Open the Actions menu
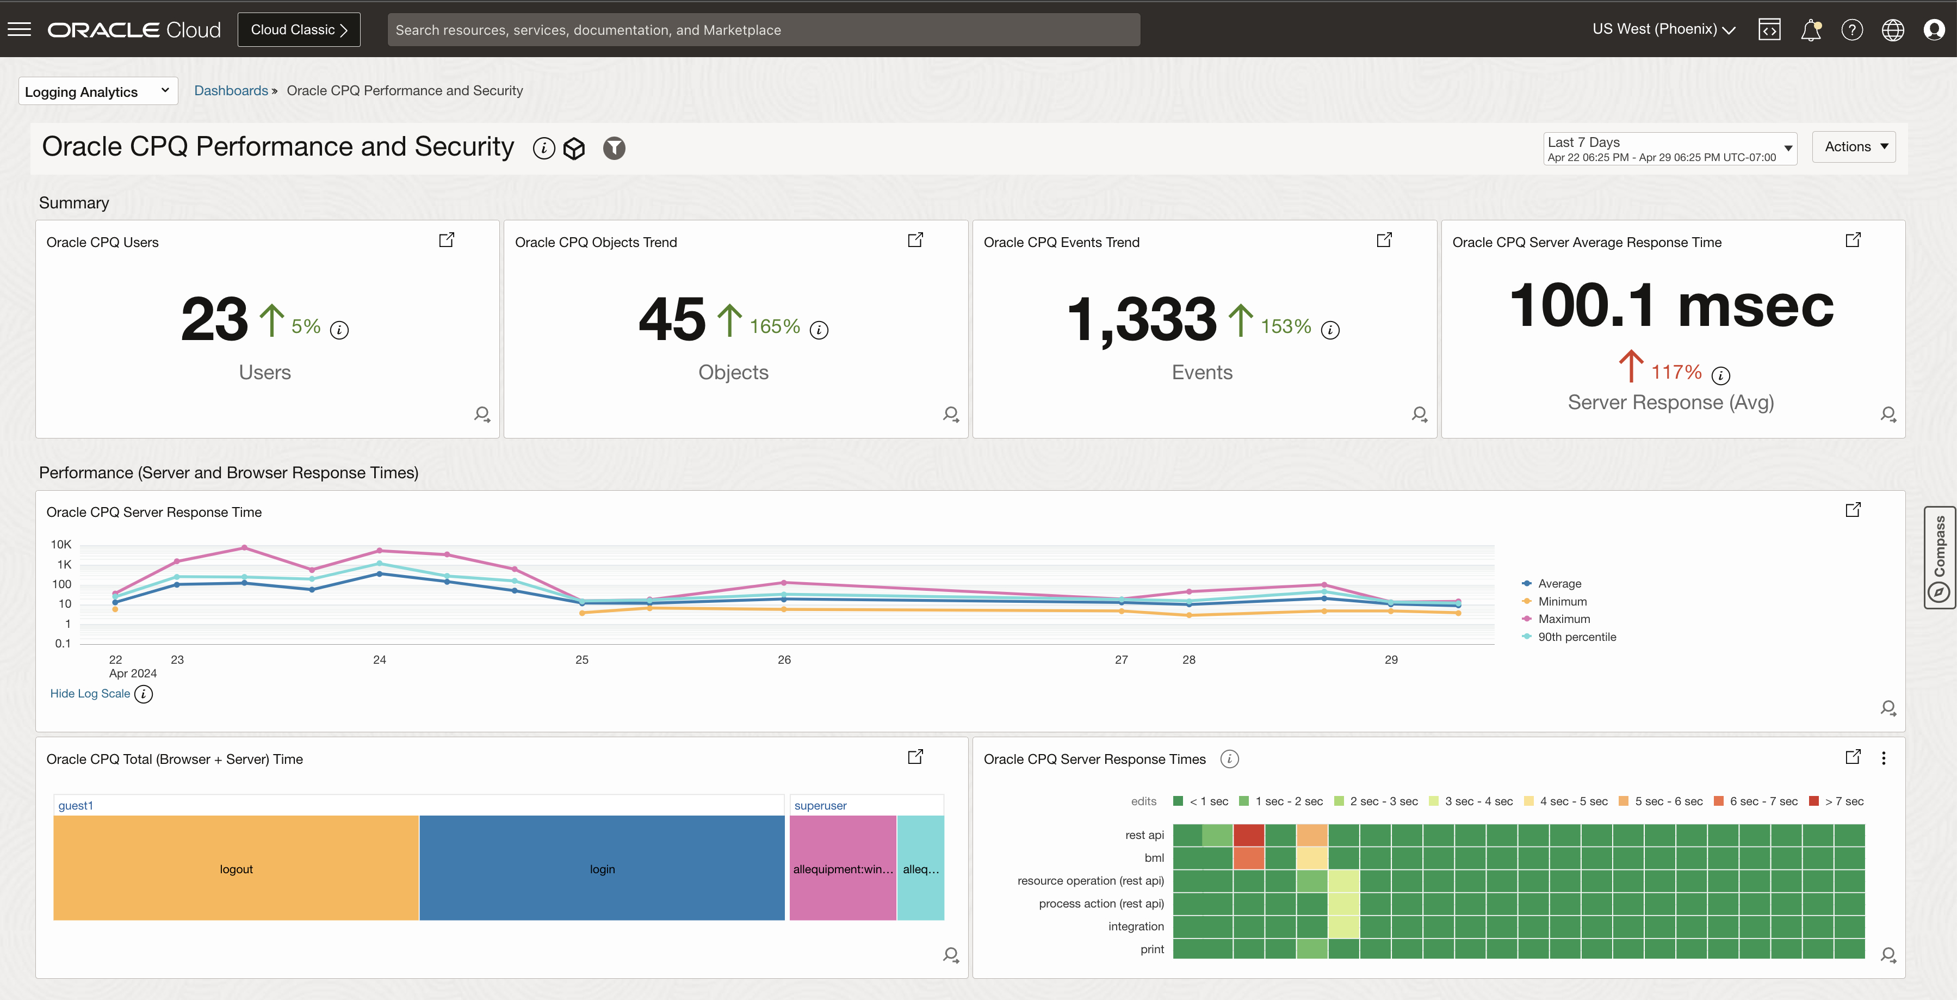The height and width of the screenshot is (1000, 1957). (x=1854, y=147)
